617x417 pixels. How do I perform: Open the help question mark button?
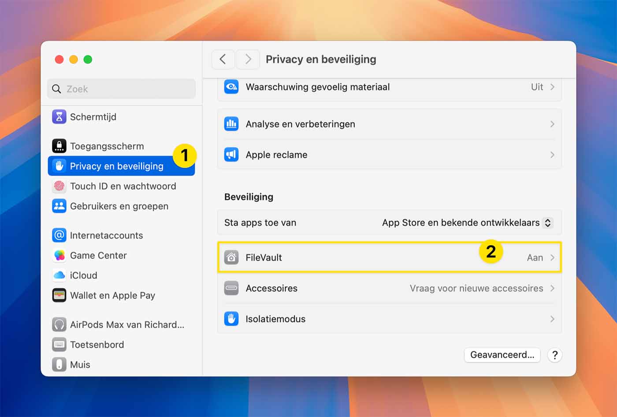tap(554, 355)
